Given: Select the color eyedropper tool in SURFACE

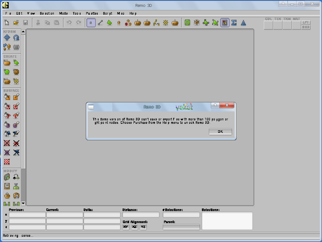Looking at the screenshot, I should pyautogui.click(x=16, y=96).
